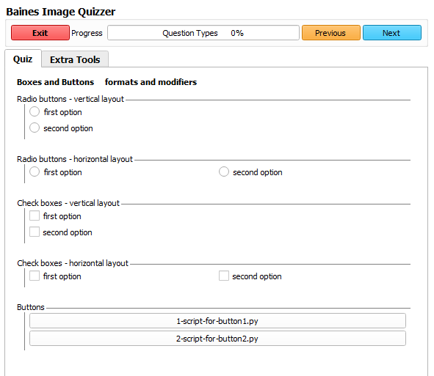Click the Radio buttons - vertical layout group title
The width and height of the screenshot is (434, 376).
70,99
